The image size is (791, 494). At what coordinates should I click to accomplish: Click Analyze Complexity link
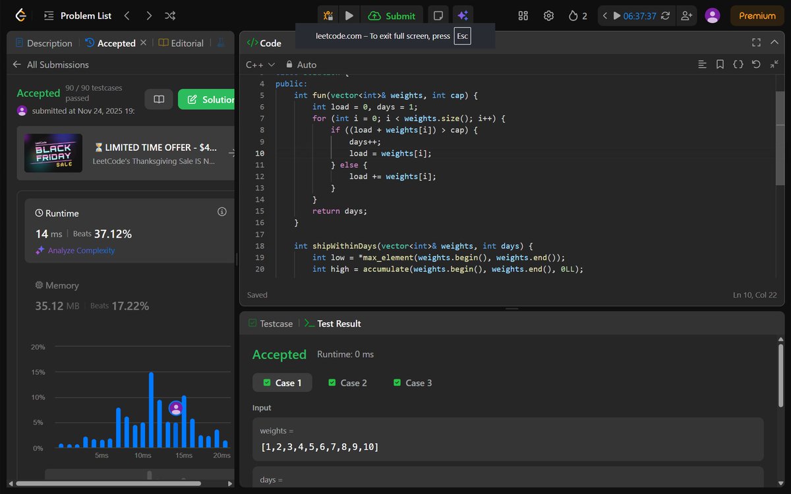[x=75, y=250]
